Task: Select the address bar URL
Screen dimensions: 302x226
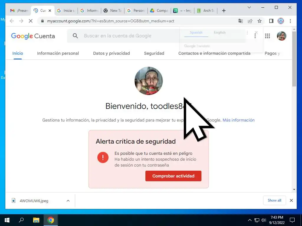Action: [111, 21]
